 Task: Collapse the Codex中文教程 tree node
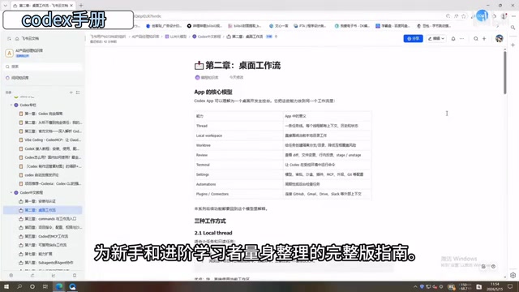coord(11,192)
